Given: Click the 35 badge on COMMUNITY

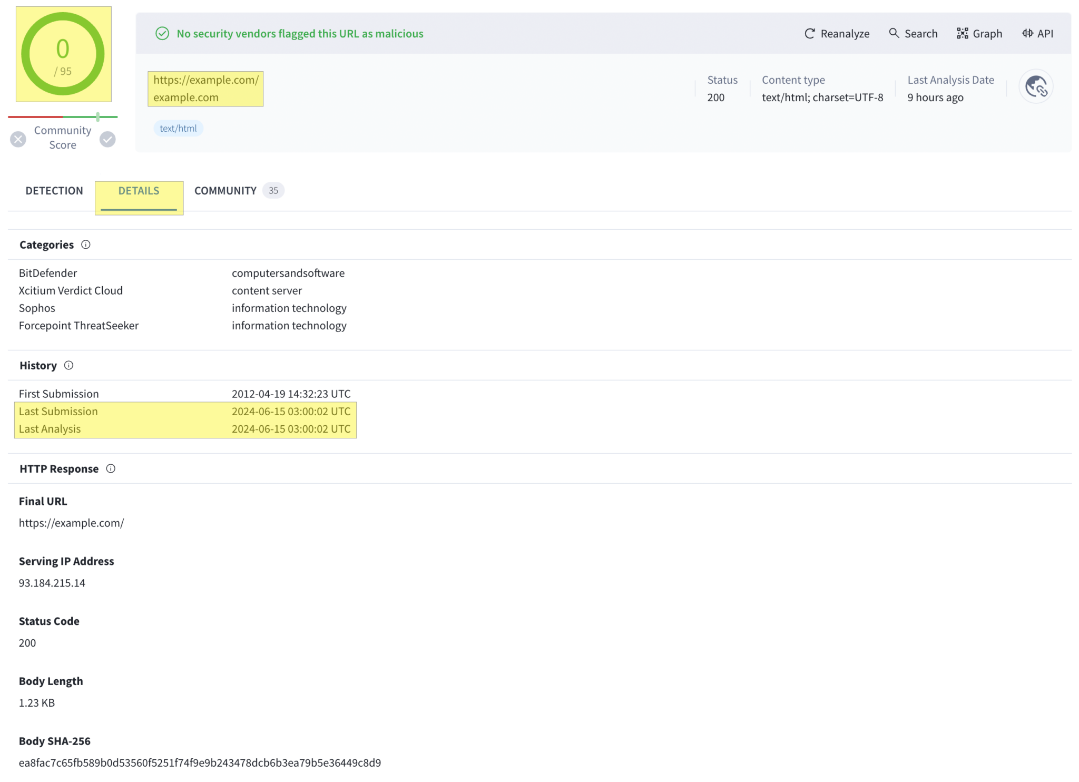Looking at the screenshot, I should [x=273, y=190].
